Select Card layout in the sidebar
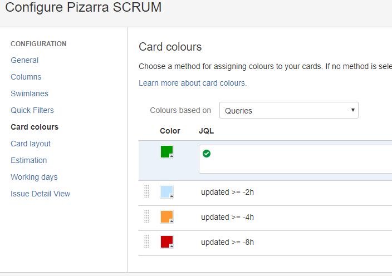392x276 pixels. click(x=31, y=144)
